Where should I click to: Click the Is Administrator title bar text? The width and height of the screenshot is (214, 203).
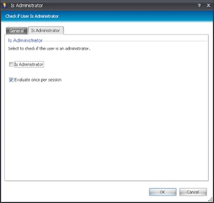point(27,5)
